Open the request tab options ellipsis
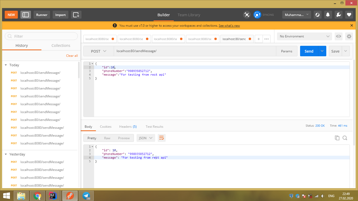Viewport: 358px width, 201px height. pos(267,39)
